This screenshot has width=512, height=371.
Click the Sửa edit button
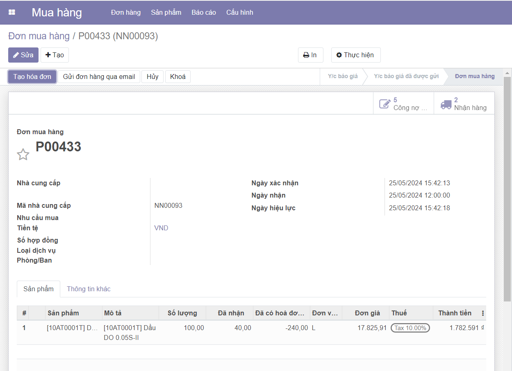(23, 55)
